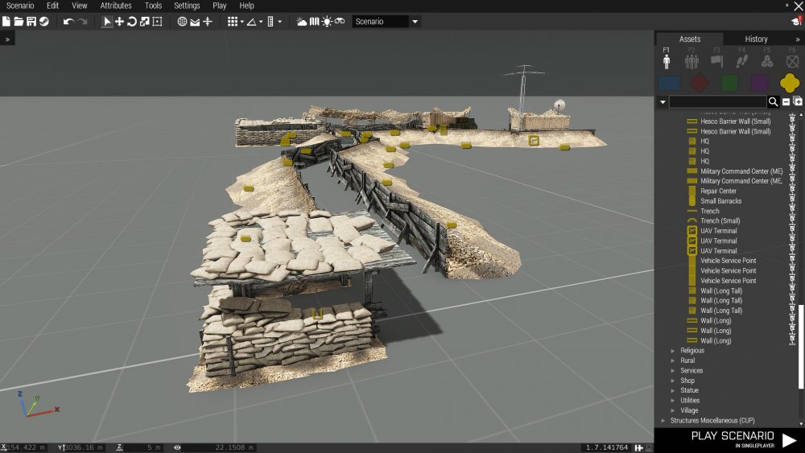
Task: Select the Rotation widget tool
Action: click(132, 22)
